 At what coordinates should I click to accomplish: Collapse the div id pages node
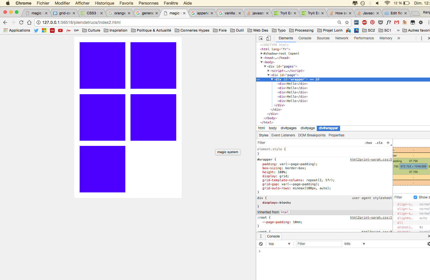[x=265, y=66]
